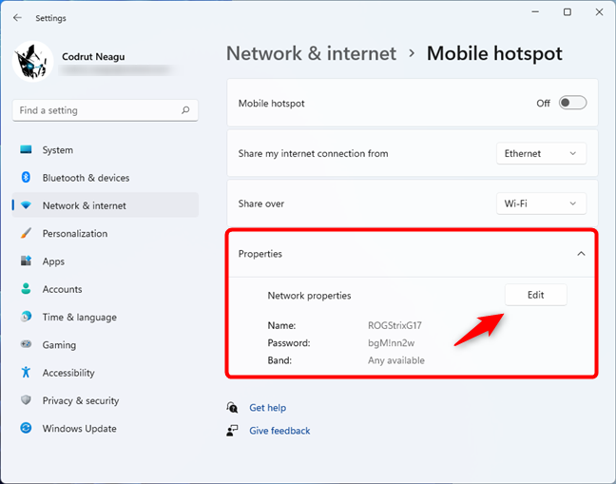Click the password value bgM!nn2w
The width and height of the screenshot is (616, 484).
tap(392, 343)
